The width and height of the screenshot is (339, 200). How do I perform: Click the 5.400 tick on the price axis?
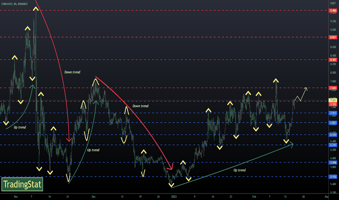click(x=333, y=184)
